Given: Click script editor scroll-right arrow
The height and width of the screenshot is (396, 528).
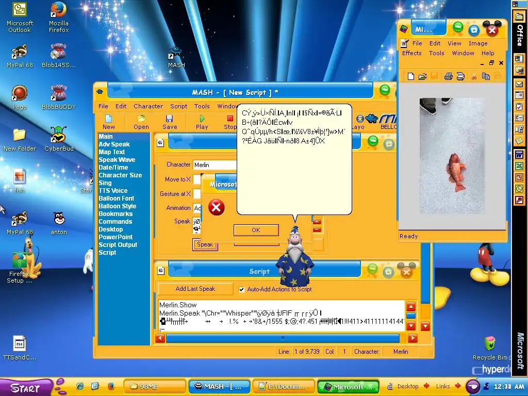Looking at the screenshot, I should coord(412,338).
